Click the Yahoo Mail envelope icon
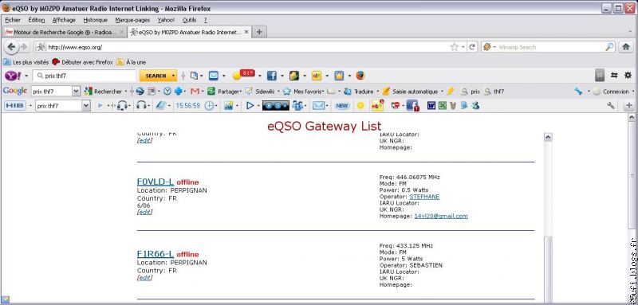The height and width of the screenshot is (305, 638). tap(214, 76)
